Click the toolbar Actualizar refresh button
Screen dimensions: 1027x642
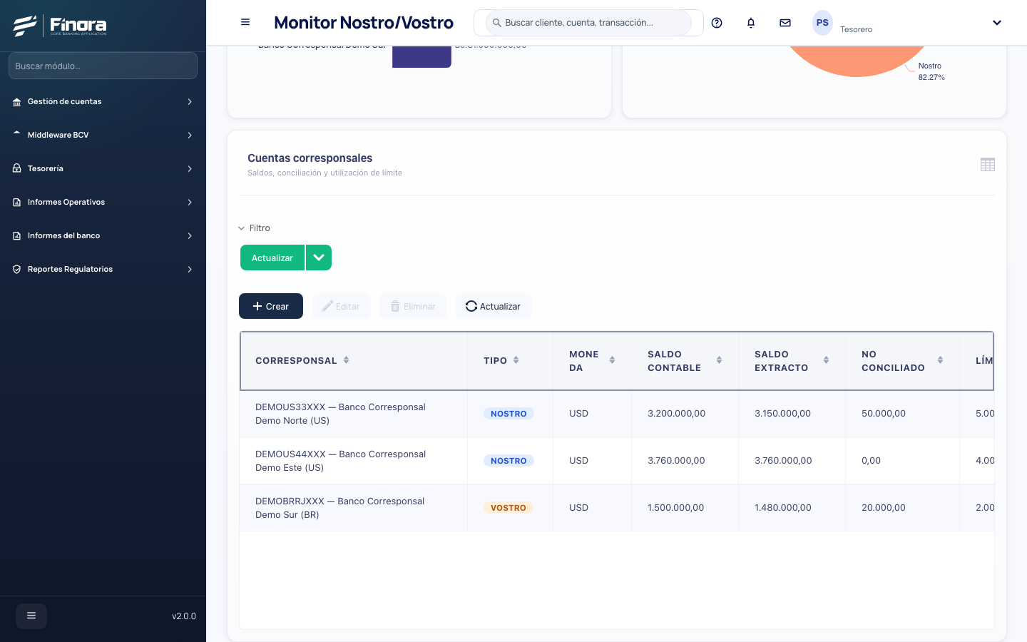point(494,306)
